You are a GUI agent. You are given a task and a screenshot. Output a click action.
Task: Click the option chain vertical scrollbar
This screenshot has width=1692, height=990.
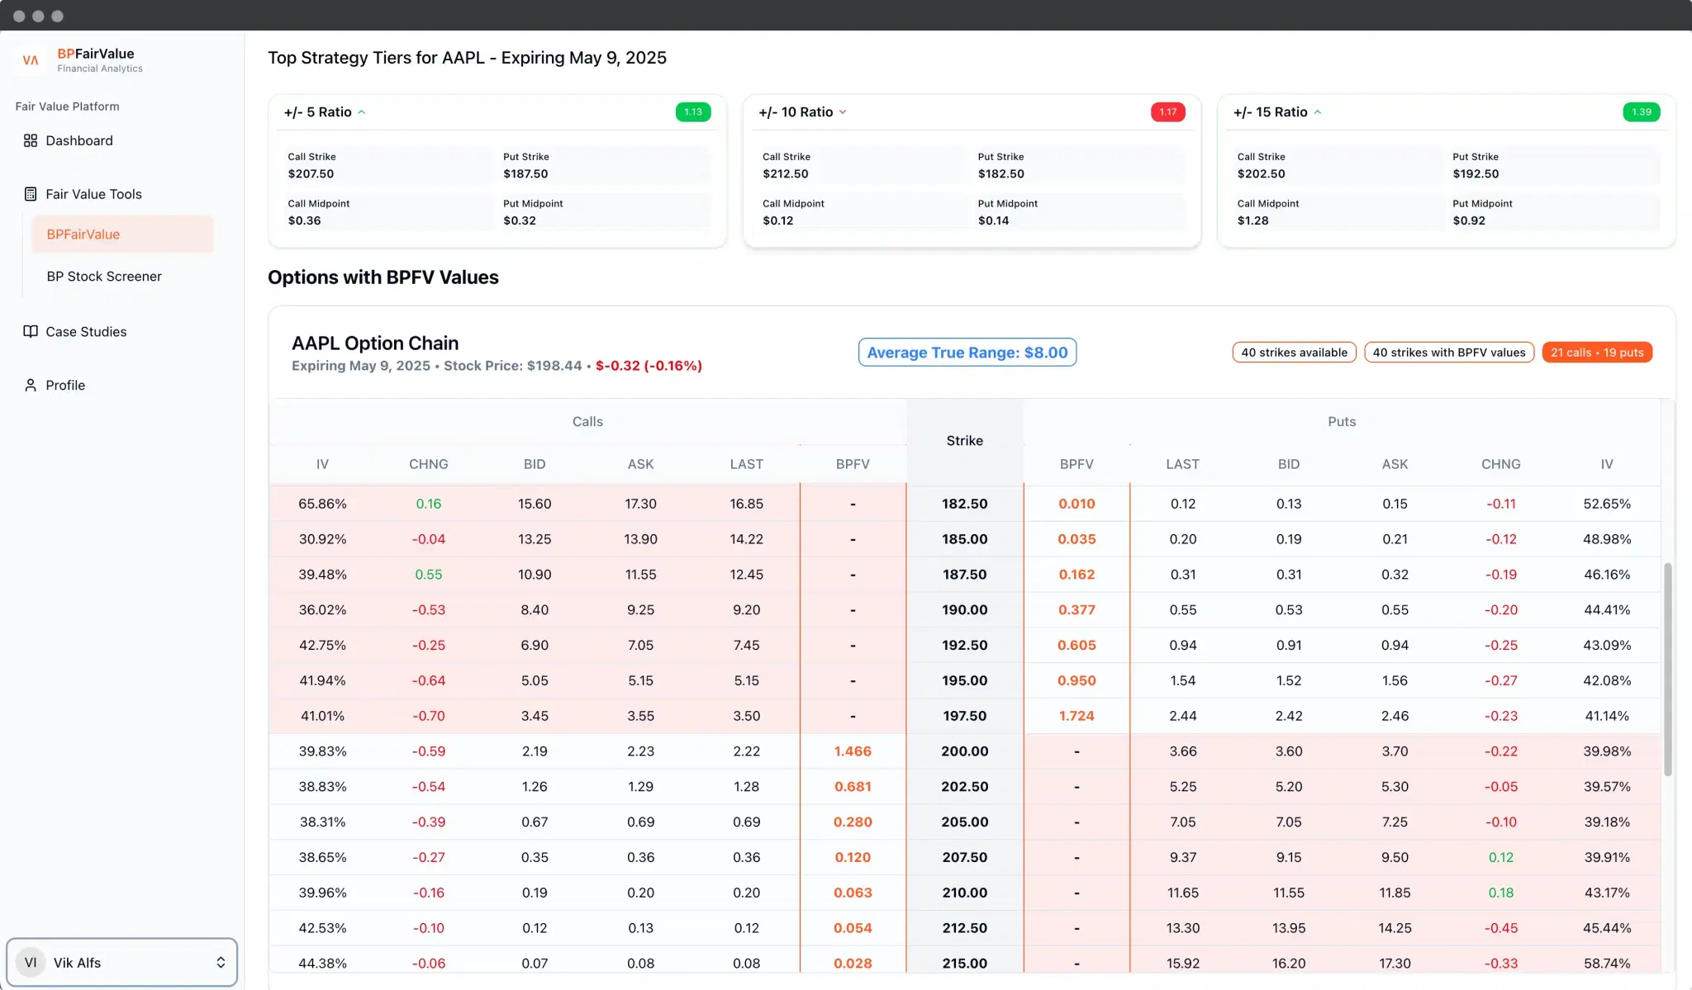(1667, 669)
